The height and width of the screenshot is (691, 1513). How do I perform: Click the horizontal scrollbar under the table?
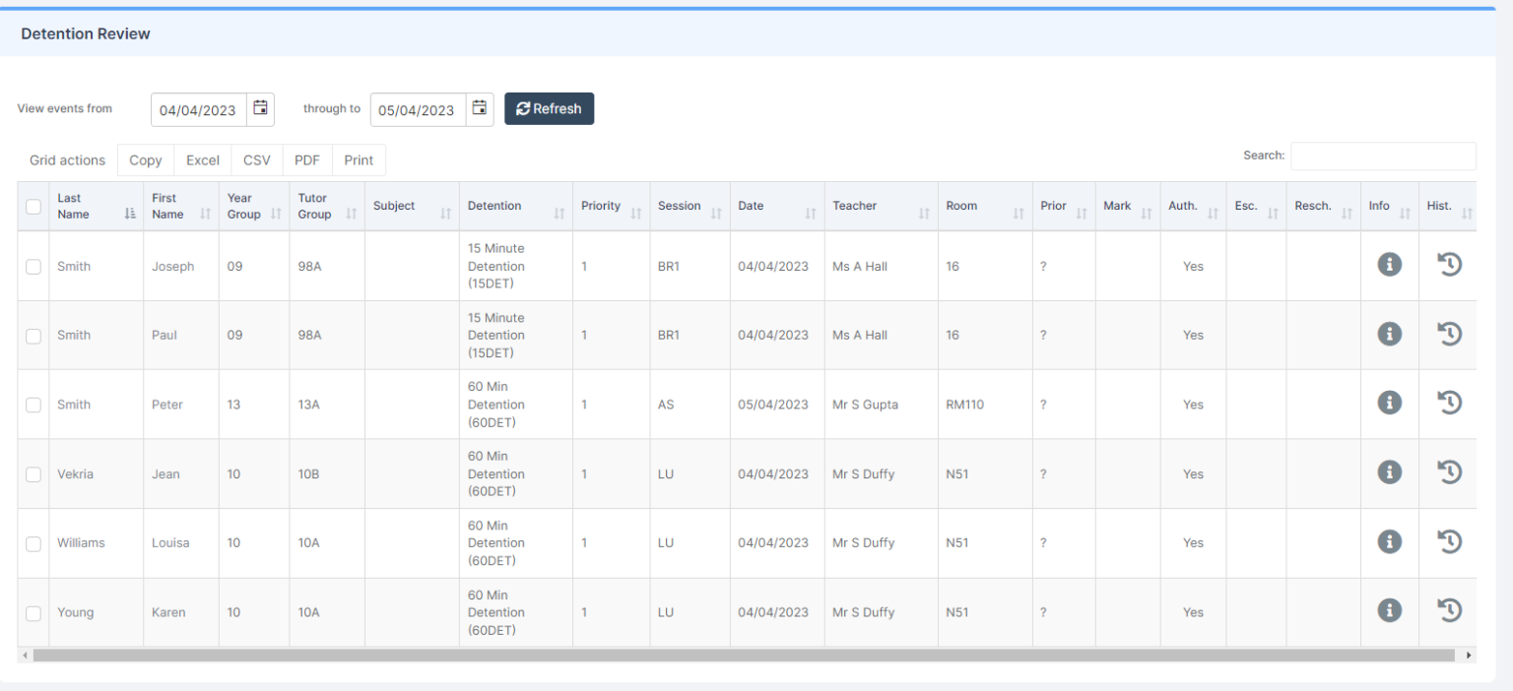pyautogui.click(x=744, y=656)
